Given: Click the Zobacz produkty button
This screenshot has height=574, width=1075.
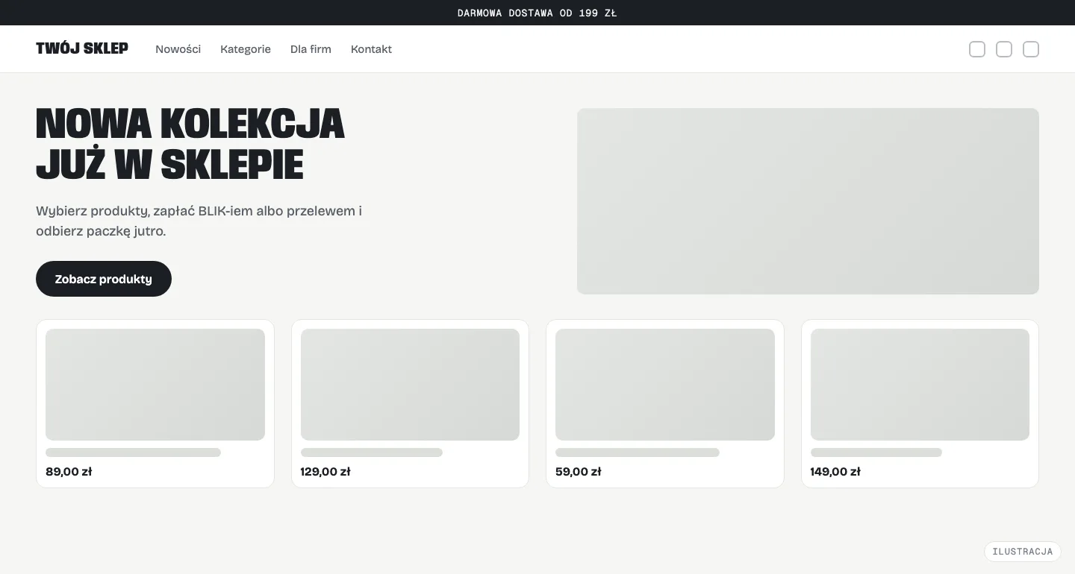Looking at the screenshot, I should (x=104, y=279).
